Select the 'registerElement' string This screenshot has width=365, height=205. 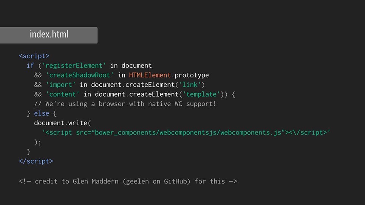pyautogui.click(x=74, y=66)
